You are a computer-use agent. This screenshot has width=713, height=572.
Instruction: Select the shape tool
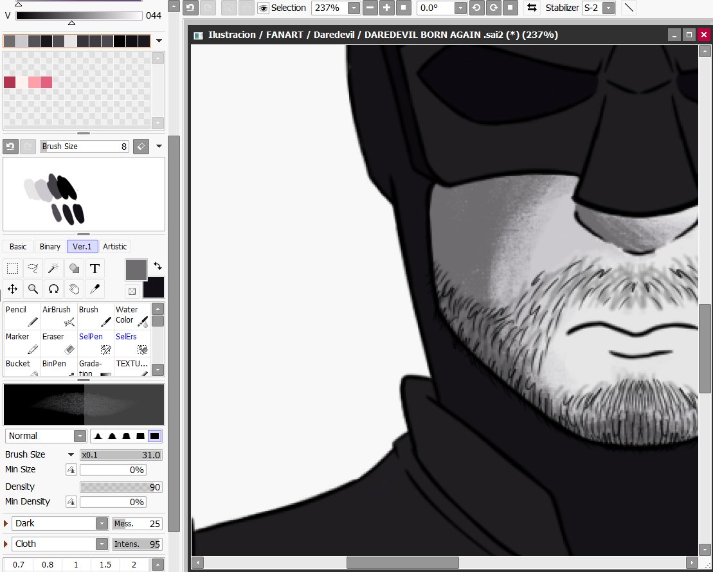click(74, 268)
